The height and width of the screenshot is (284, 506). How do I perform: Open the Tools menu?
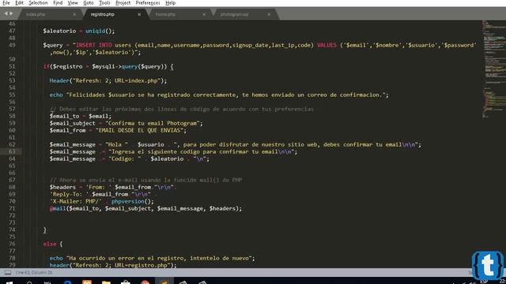click(104, 3)
